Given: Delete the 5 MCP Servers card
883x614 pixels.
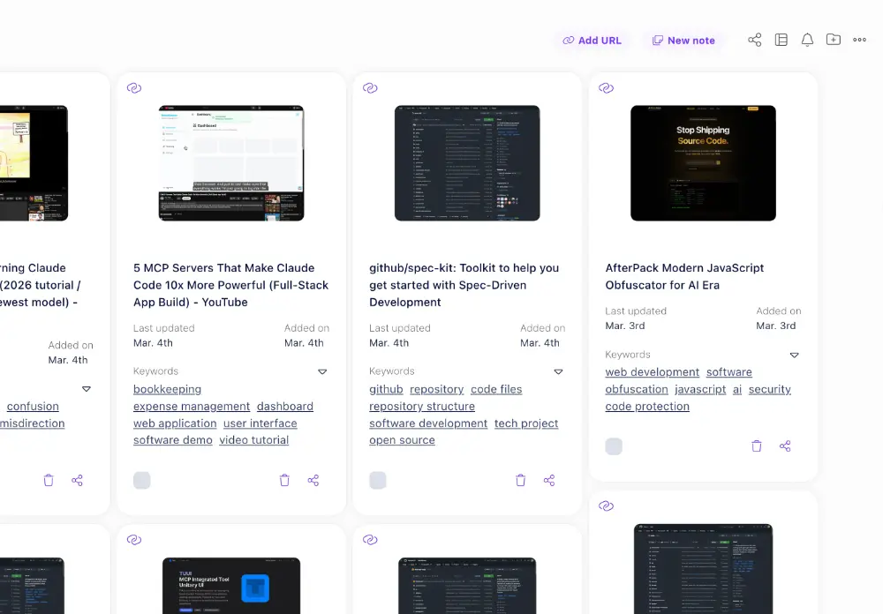Looking at the screenshot, I should (284, 480).
